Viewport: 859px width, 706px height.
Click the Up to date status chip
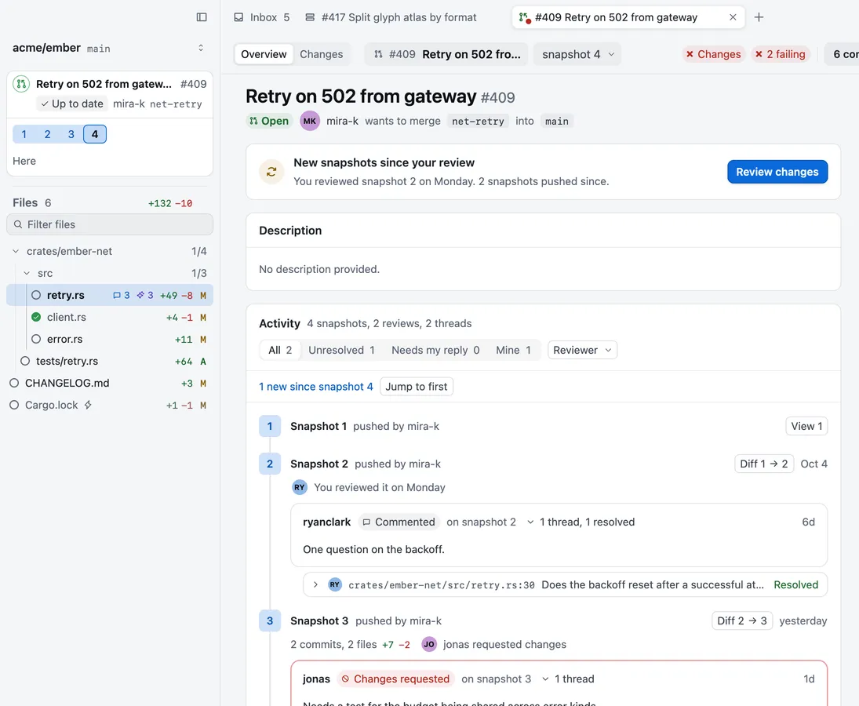click(71, 104)
